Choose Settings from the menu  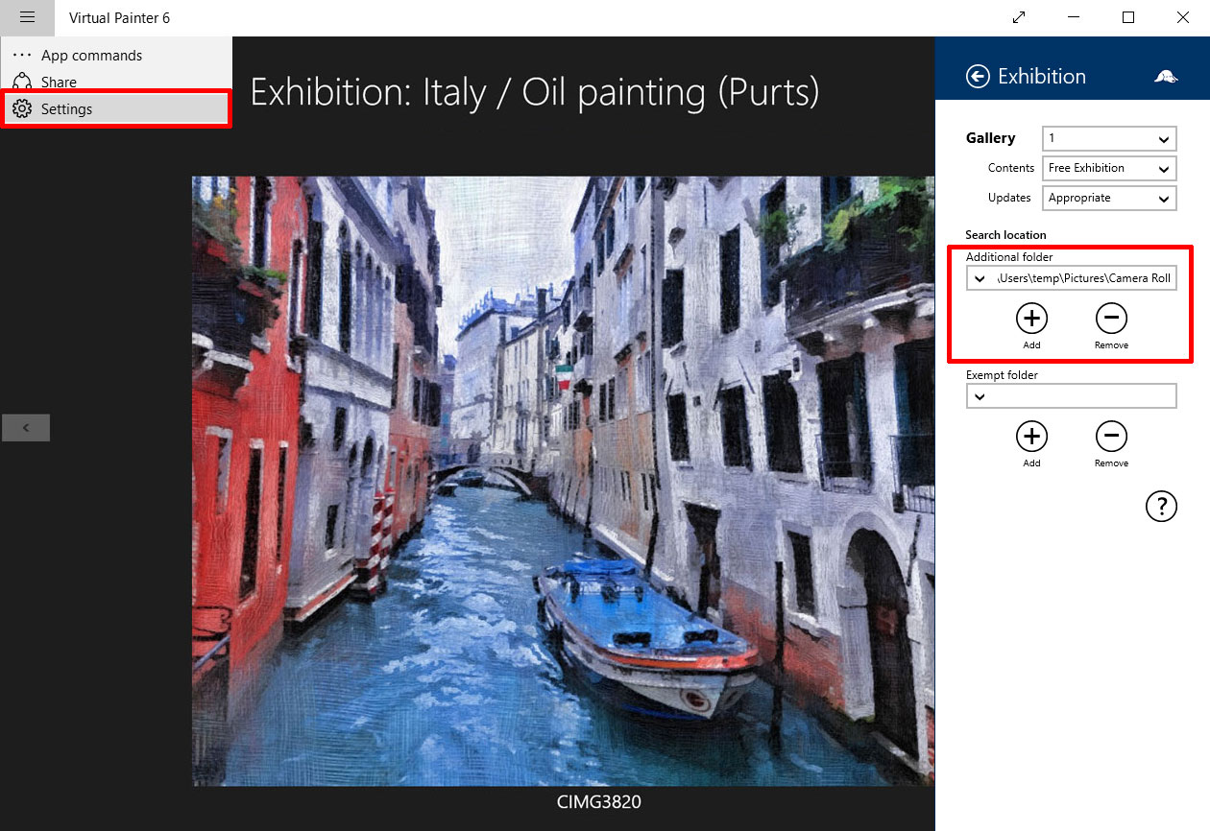point(116,109)
